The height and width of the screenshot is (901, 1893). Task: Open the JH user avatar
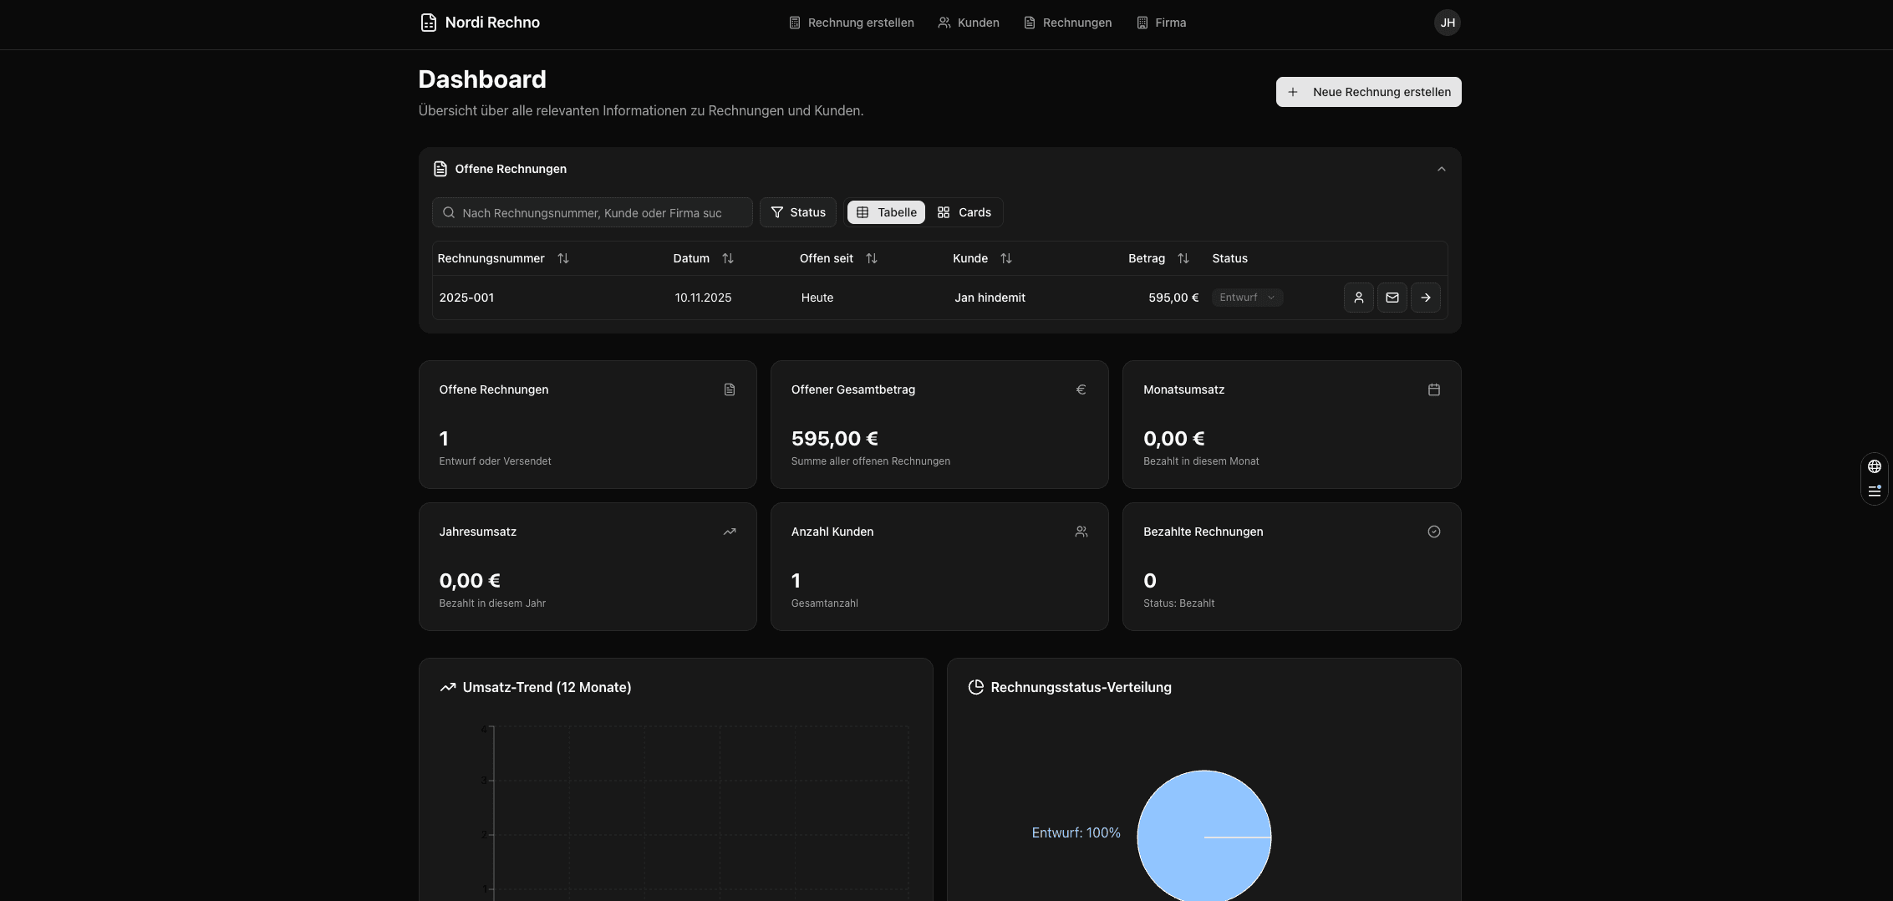point(1447,23)
